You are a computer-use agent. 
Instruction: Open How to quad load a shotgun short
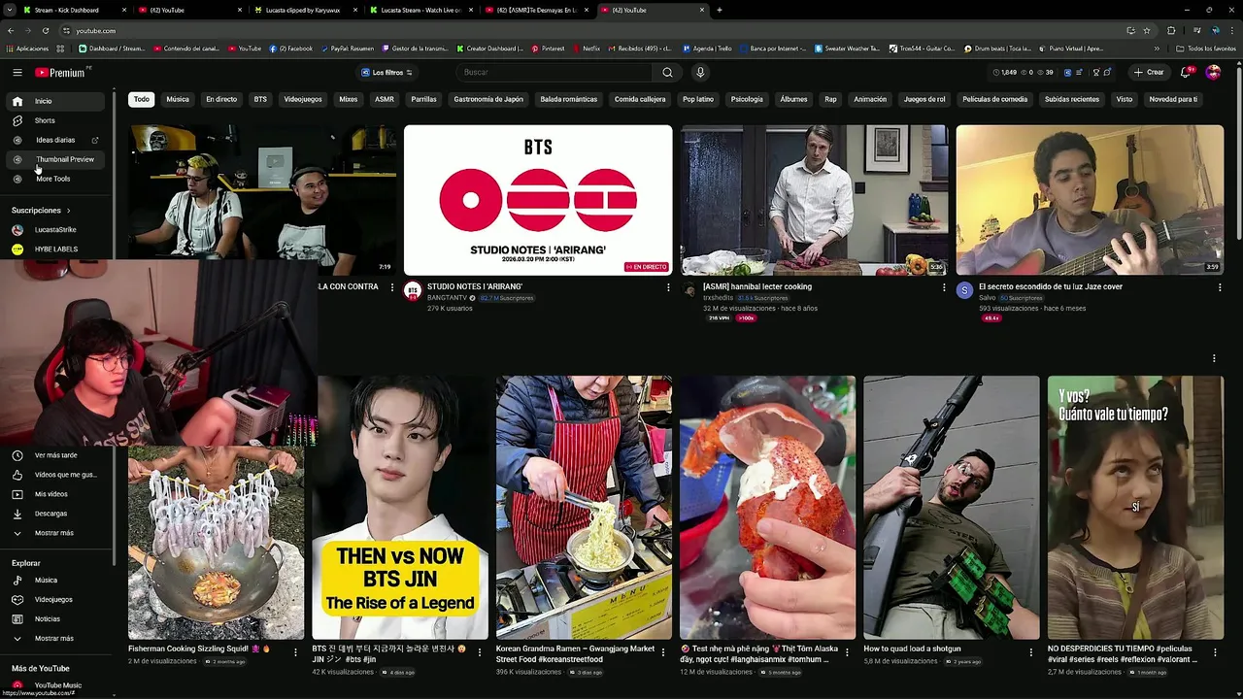[x=952, y=508]
